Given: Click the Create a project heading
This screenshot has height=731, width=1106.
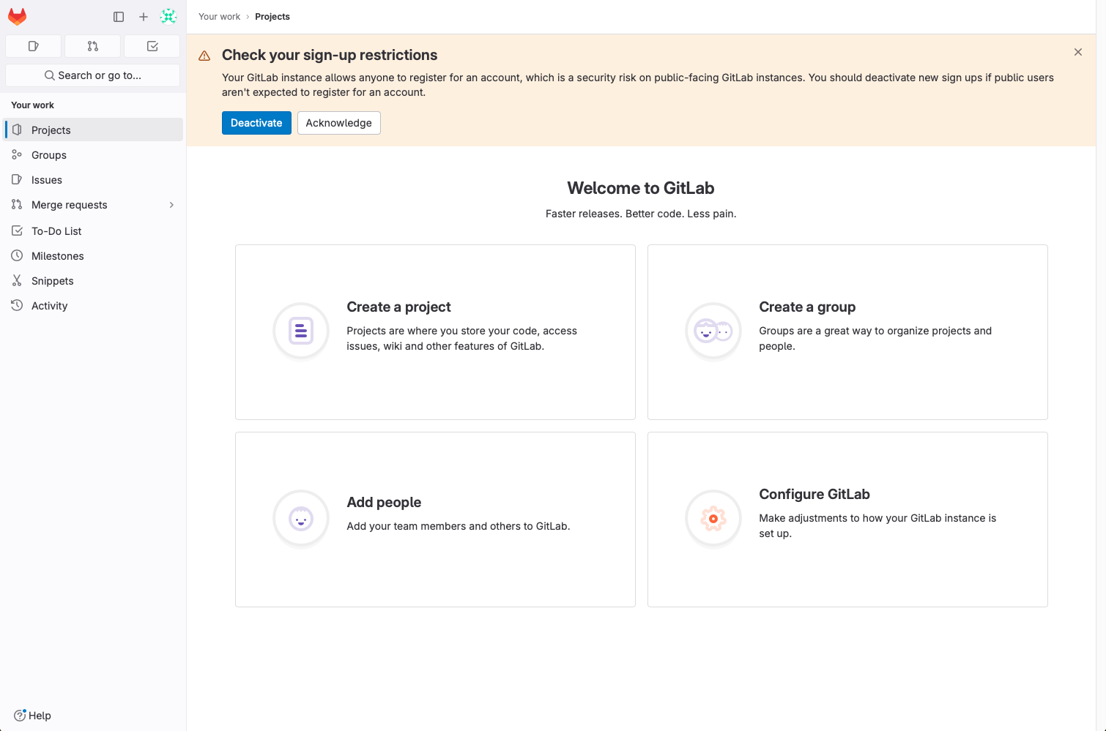Looking at the screenshot, I should (x=398, y=307).
